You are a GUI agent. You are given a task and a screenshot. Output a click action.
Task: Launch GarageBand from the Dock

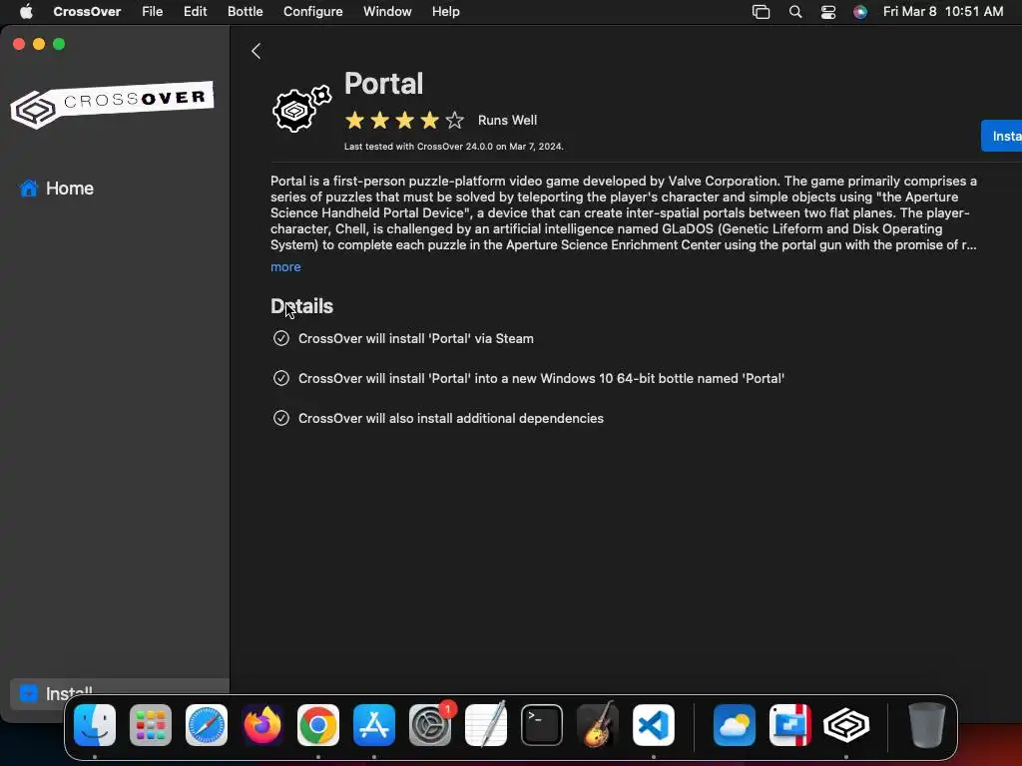(598, 724)
